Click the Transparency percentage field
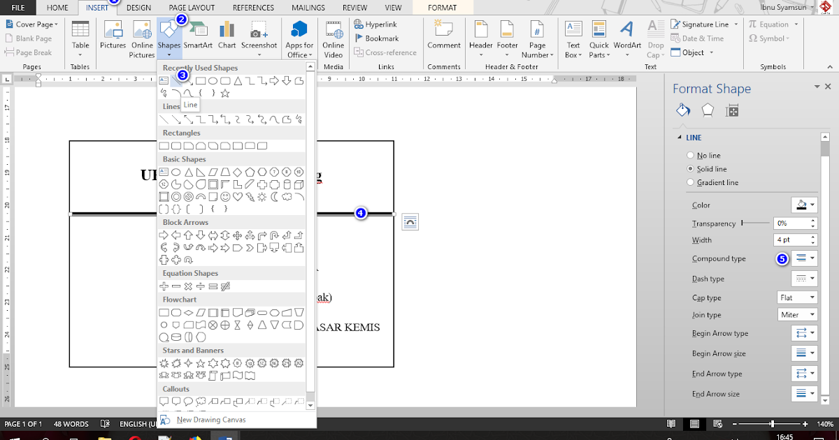The image size is (839, 440). click(791, 223)
